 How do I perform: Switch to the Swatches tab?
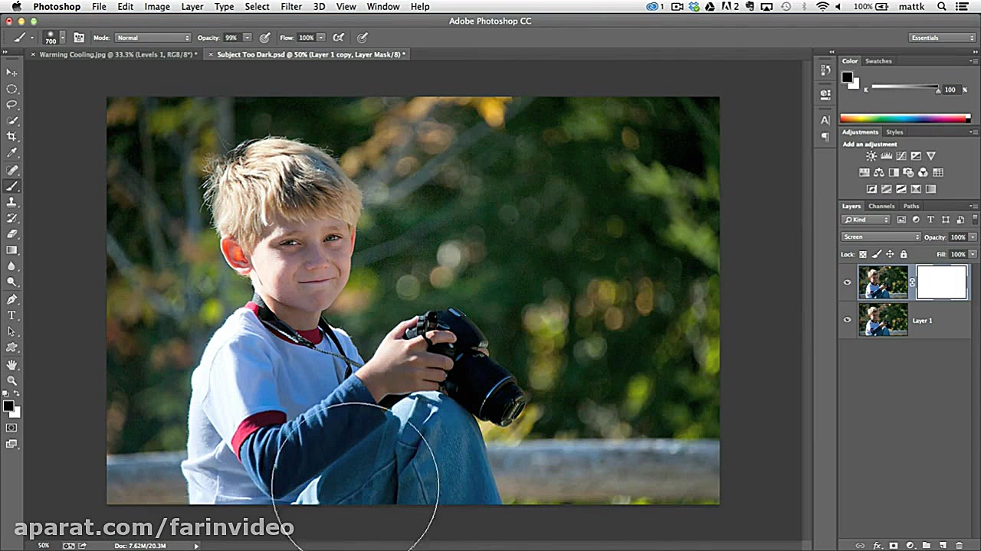878,61
